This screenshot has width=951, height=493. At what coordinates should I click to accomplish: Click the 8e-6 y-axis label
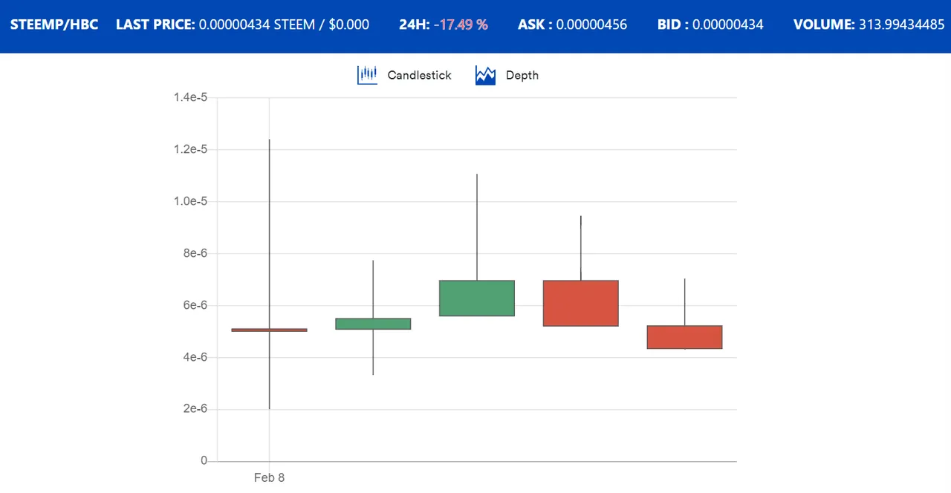(194, 253)
